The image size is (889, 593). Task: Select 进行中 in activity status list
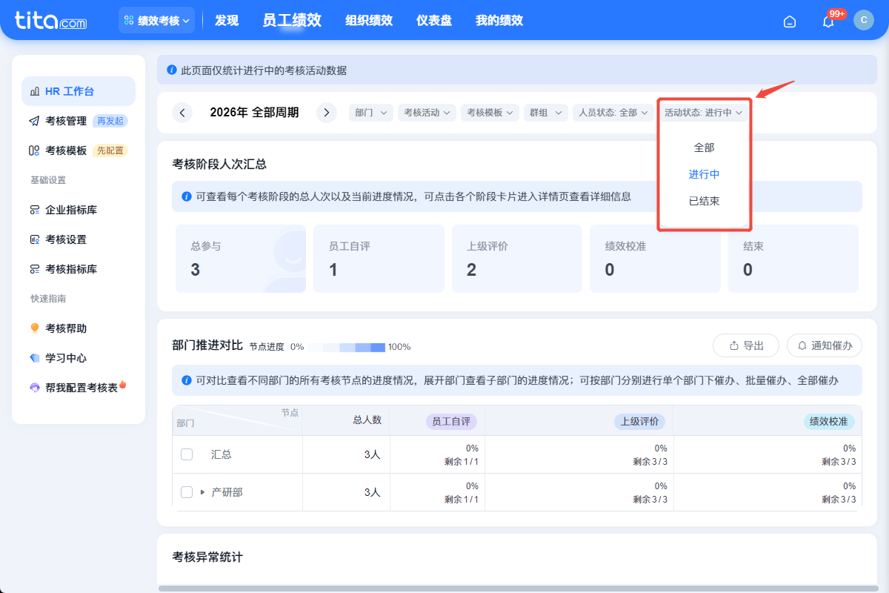point(704,174)
